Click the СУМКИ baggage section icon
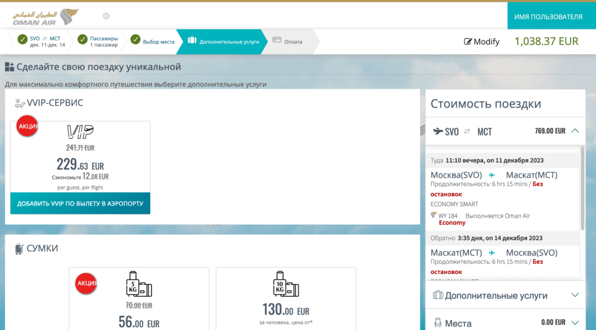This screenshot has height=330, width=596. click(19, 249)
